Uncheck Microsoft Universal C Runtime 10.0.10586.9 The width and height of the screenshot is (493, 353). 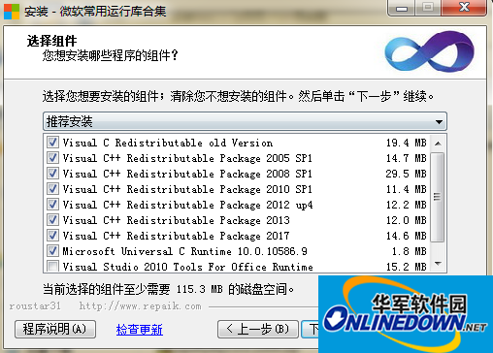52,251
